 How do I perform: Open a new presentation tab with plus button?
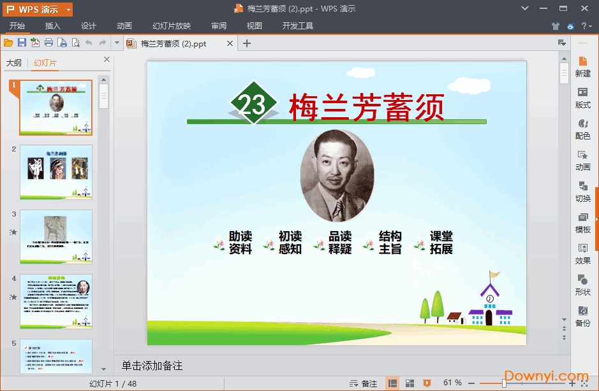pyautogui.click(x=246, y=43)
